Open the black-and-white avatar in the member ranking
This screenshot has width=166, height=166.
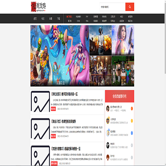point(108,145)
